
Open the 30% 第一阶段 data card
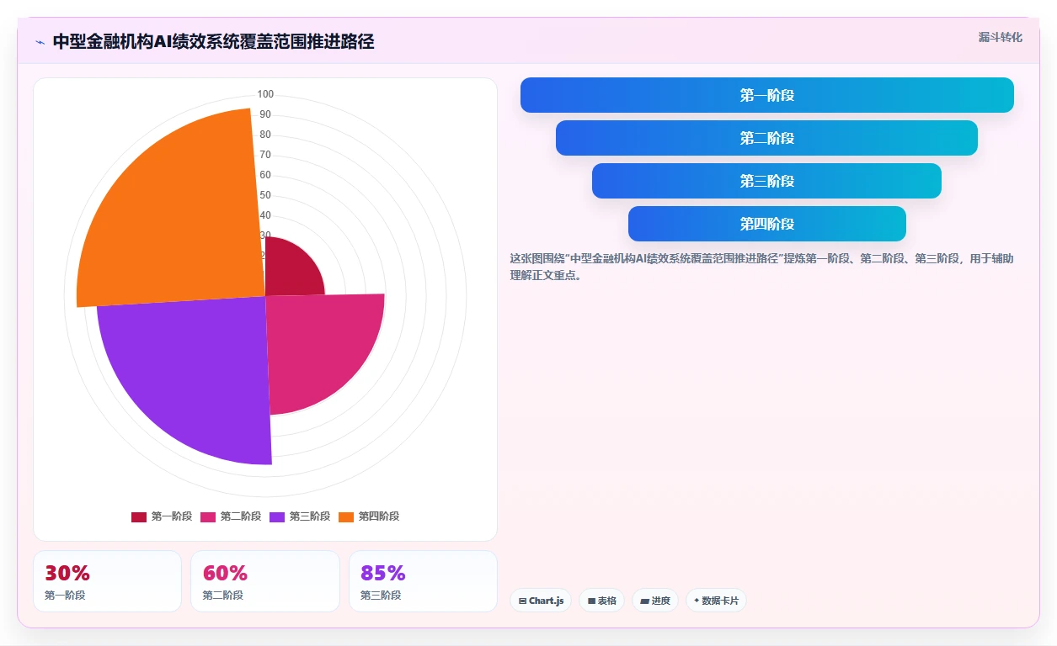(107, 581)
